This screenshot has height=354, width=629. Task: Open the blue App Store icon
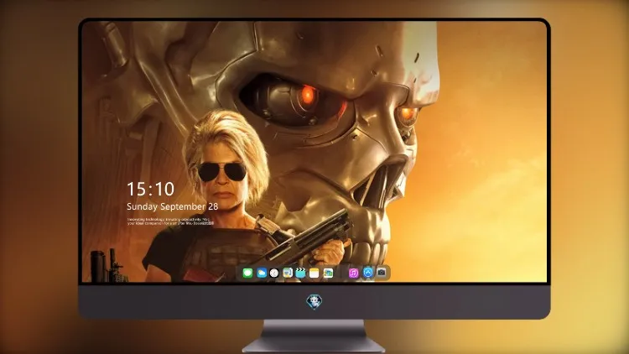368,273
